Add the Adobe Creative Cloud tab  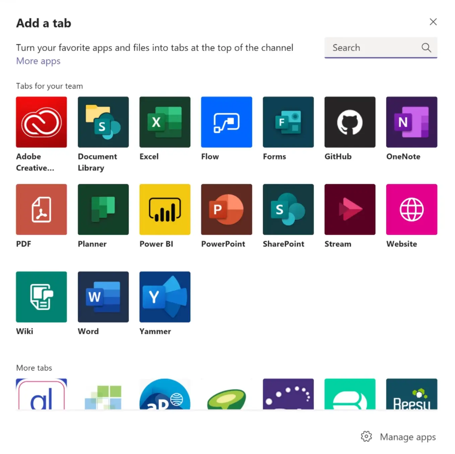click(42, 122)
